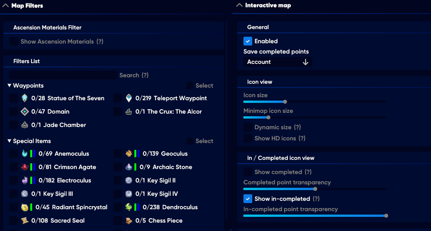Viewport: 431px width, 231px height.
Task: Select the Statue of The Seven icon
Action: 24,98
